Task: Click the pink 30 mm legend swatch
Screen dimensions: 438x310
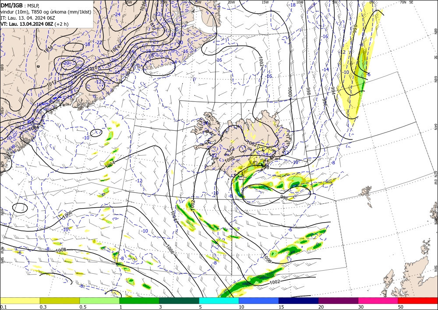Action: pyautogui.click(x=378, y=300)
